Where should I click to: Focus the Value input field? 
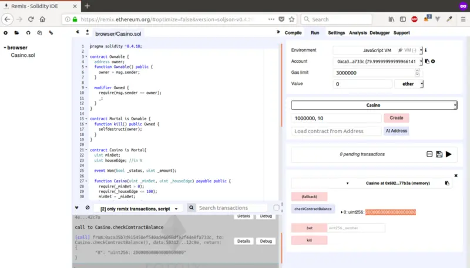(362, 84)
